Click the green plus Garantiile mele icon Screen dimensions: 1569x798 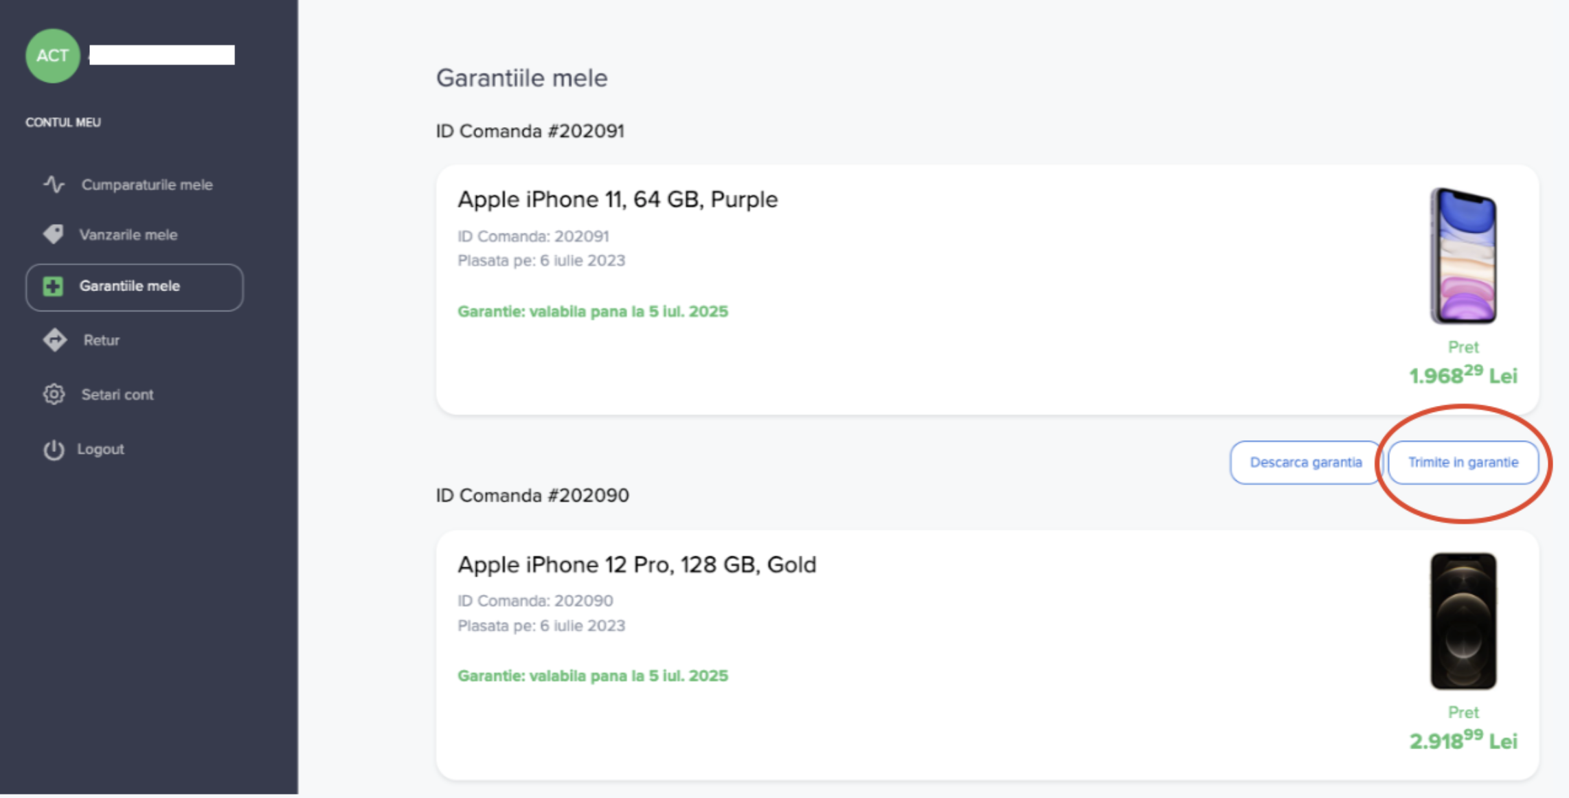53,286
